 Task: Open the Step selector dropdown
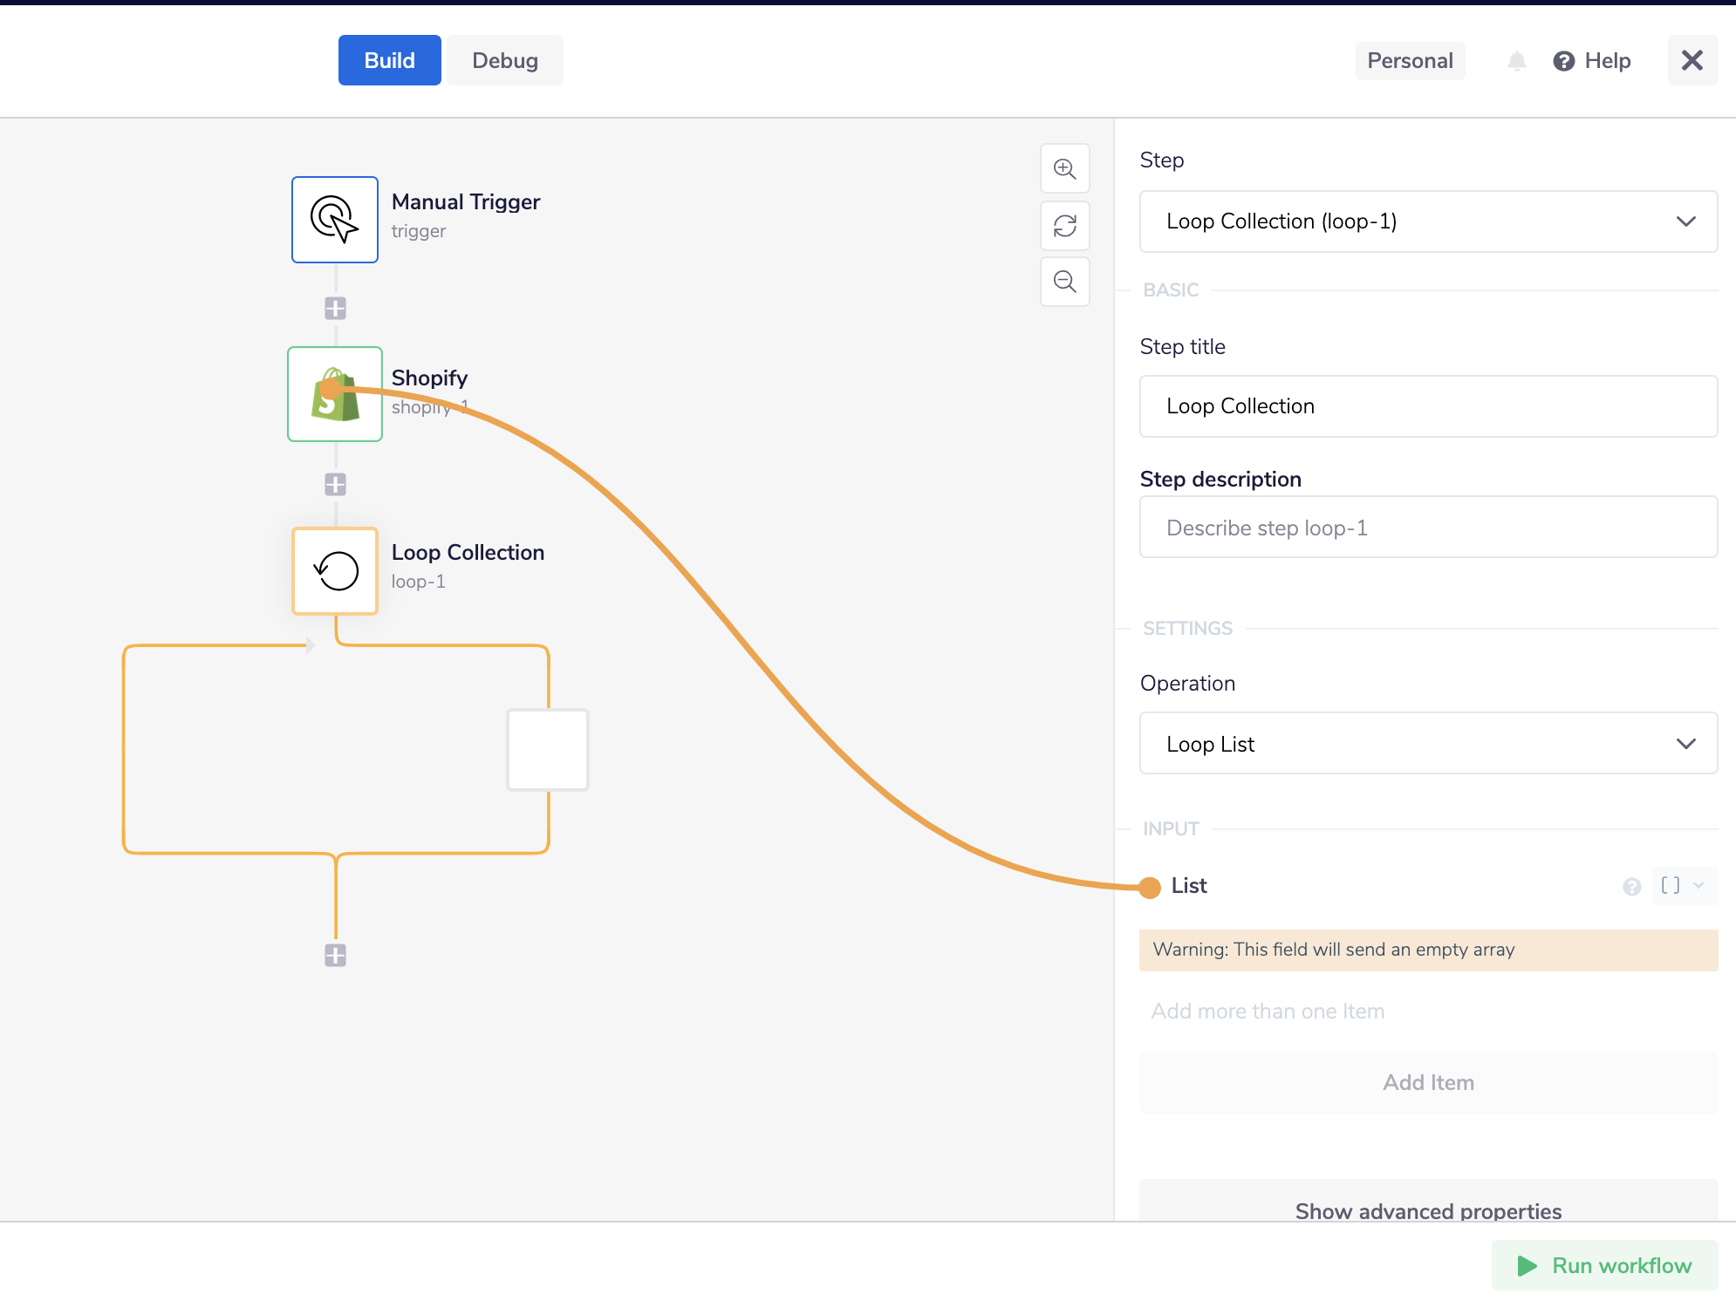pos(1428,221)
